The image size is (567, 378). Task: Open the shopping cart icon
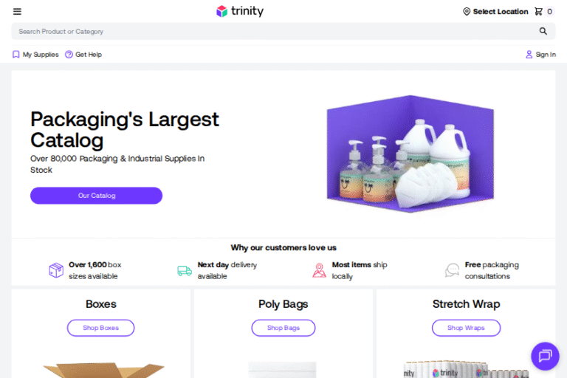click(538, 12)
